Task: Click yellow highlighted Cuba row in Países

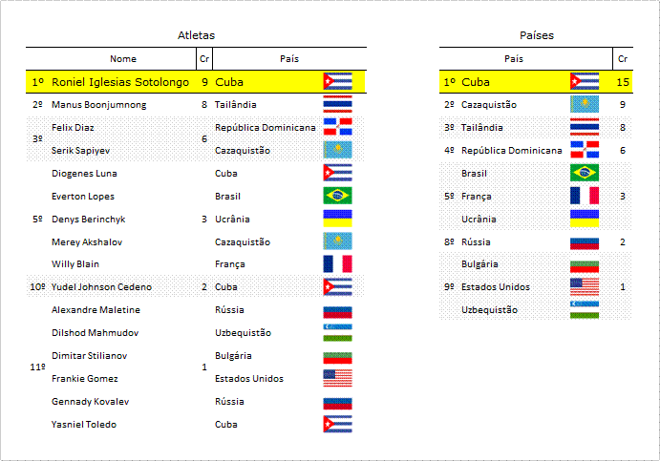Action: pos(536,81)
